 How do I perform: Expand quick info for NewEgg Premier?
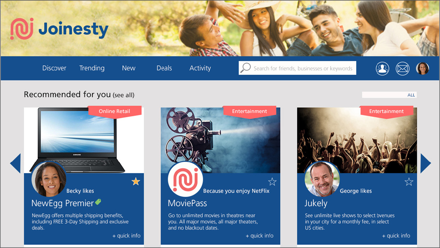[127, 236]
